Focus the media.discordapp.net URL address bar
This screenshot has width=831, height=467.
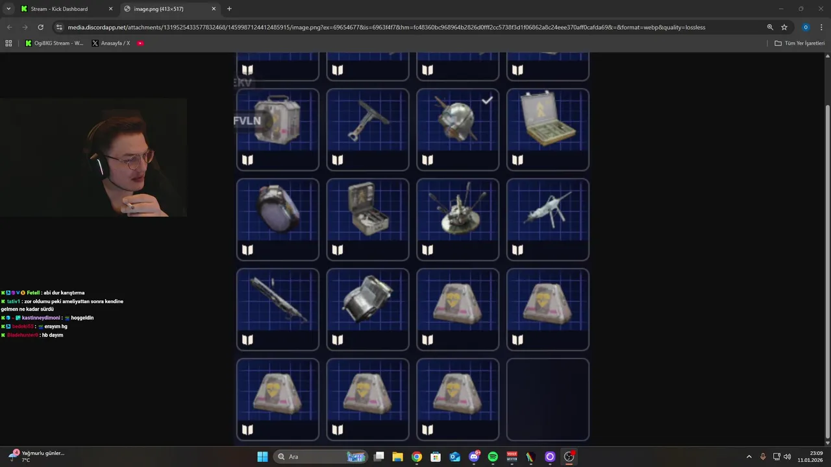386,27
